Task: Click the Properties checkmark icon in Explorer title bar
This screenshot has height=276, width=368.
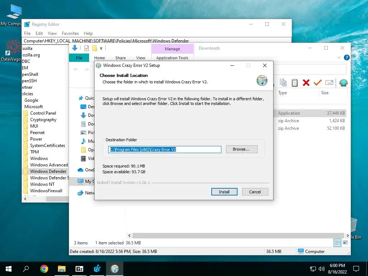Action: point(87,48)
